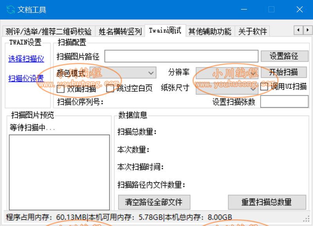
Task: Open the 姓名横转竖列 tab
Action: click(120, 31)
